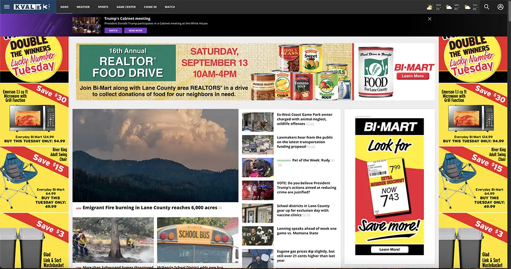This screenshot has height=269, width=511.
Task: Open Lawmakers transportation funding proposal story
Action: pos(305,142)
